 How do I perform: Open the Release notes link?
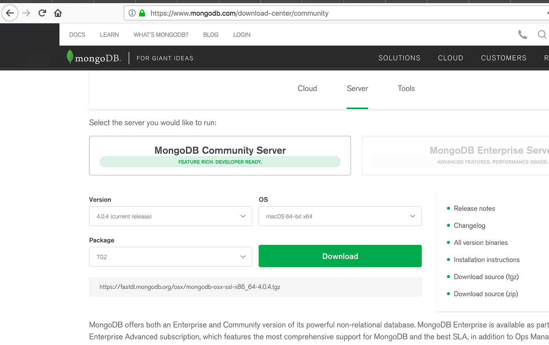[474, 208]
